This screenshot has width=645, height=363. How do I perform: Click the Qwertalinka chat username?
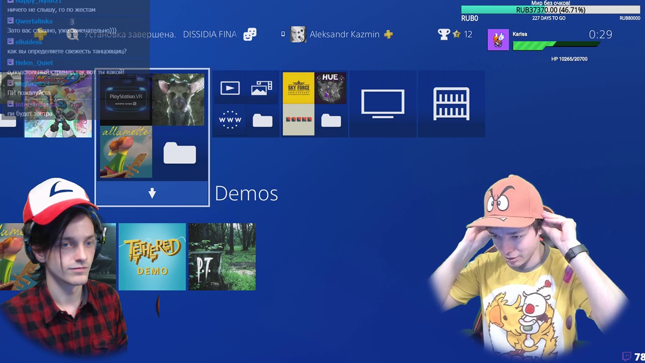pyautogui.click(x=34, y=21)
